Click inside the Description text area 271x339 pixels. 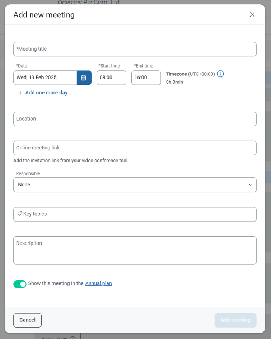[135, 250]
